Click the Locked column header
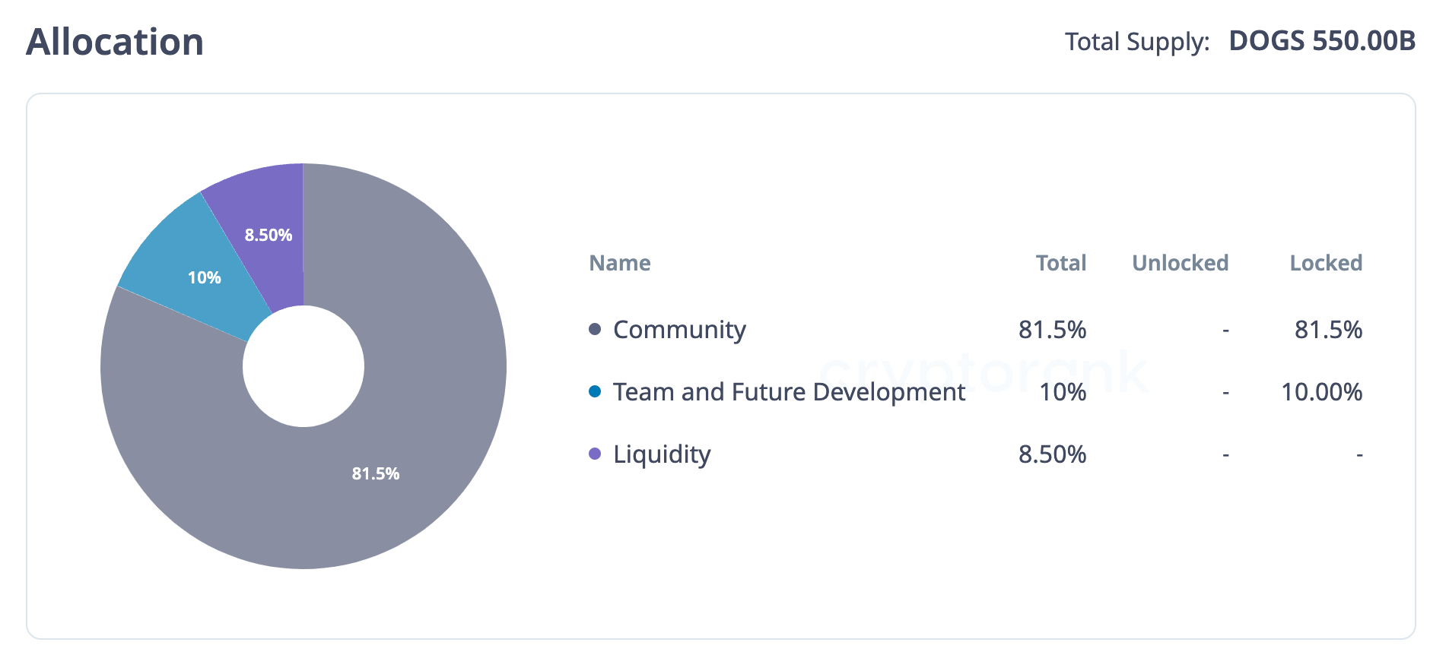 pyautogui.click(x=1325, y=263)
